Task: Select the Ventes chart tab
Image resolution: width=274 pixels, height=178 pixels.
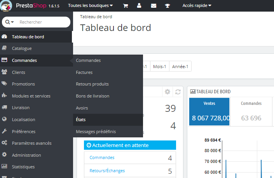Action: [209, 111]
